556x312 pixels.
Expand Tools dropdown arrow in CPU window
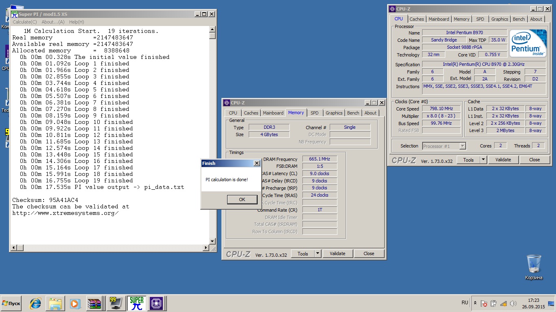(484, 160)
